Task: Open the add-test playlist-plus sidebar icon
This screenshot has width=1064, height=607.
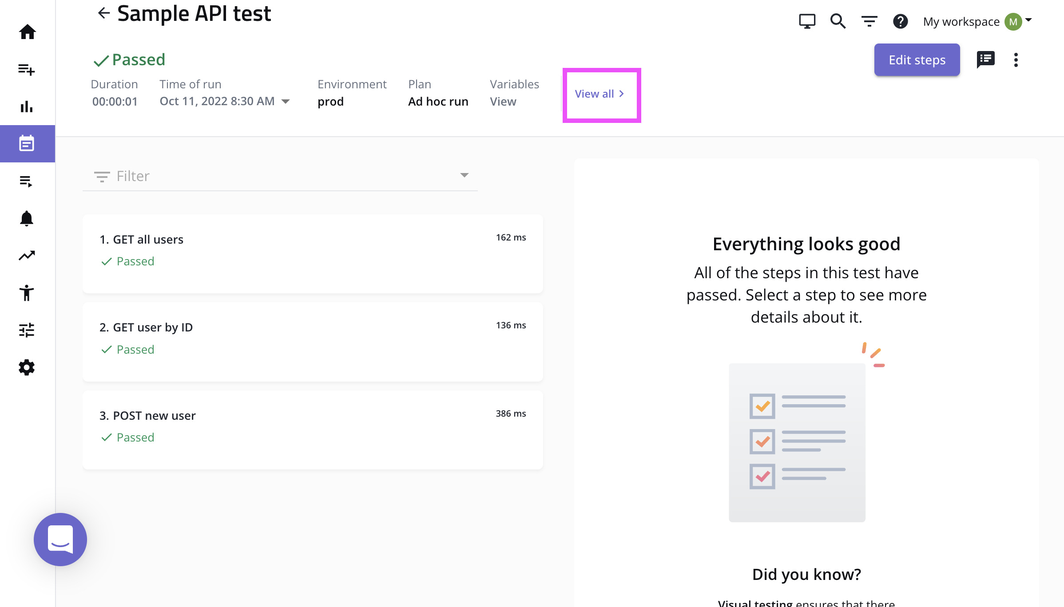Action: pos(27,69)
